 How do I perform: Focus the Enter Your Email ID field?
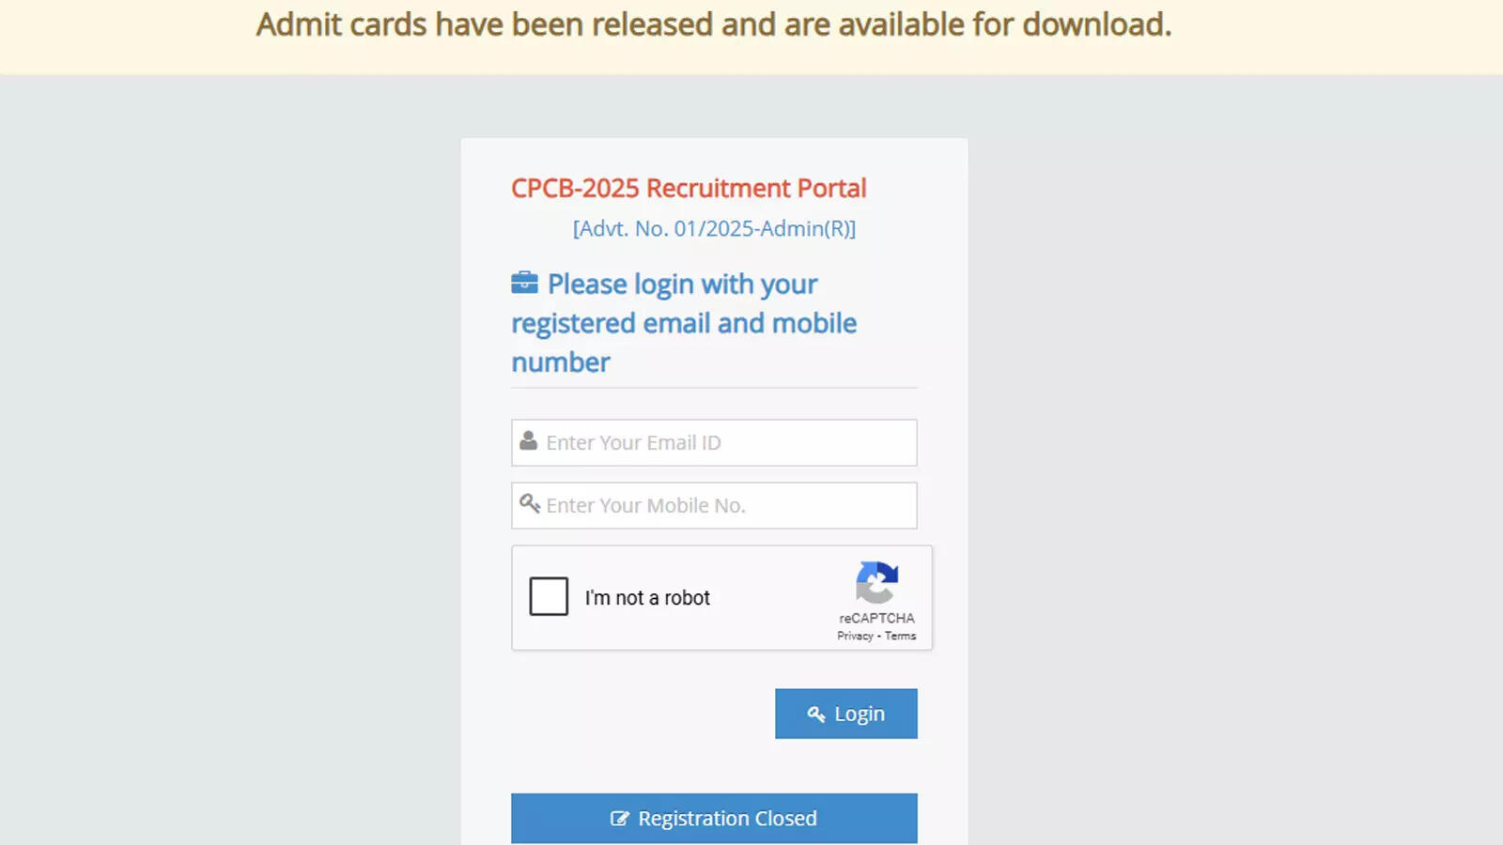714,442
